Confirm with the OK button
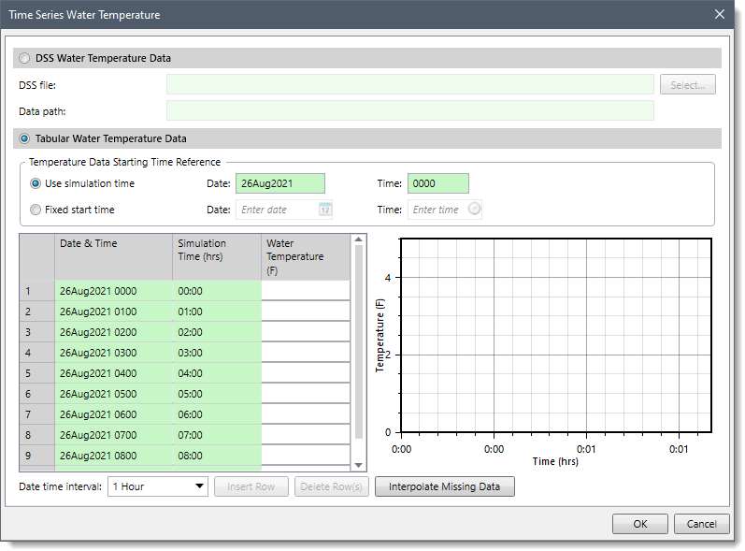745x551 pixels. coord(640,524)
